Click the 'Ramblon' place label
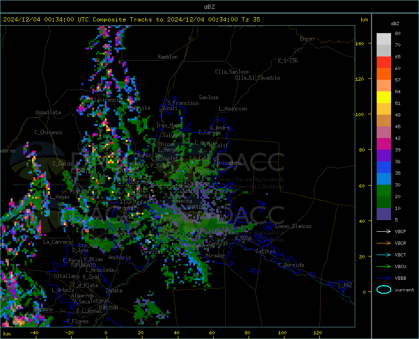The width and height of the screenshot is (419, 339). [x=168, y=57]
